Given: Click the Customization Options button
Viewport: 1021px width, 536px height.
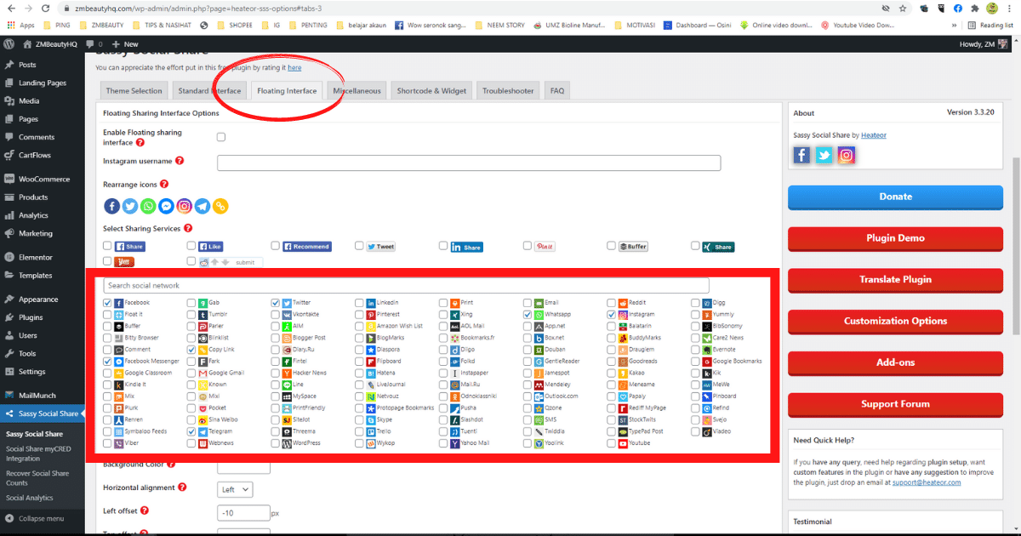Looking at the screenshot, I should click(895, 322).
